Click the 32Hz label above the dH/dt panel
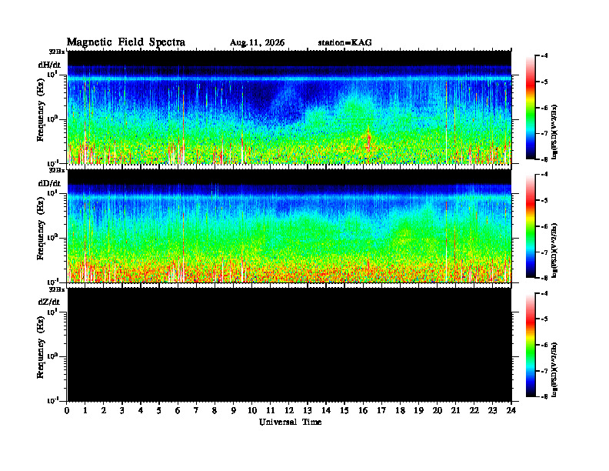 pyautogui.click(x=57, y=52)
